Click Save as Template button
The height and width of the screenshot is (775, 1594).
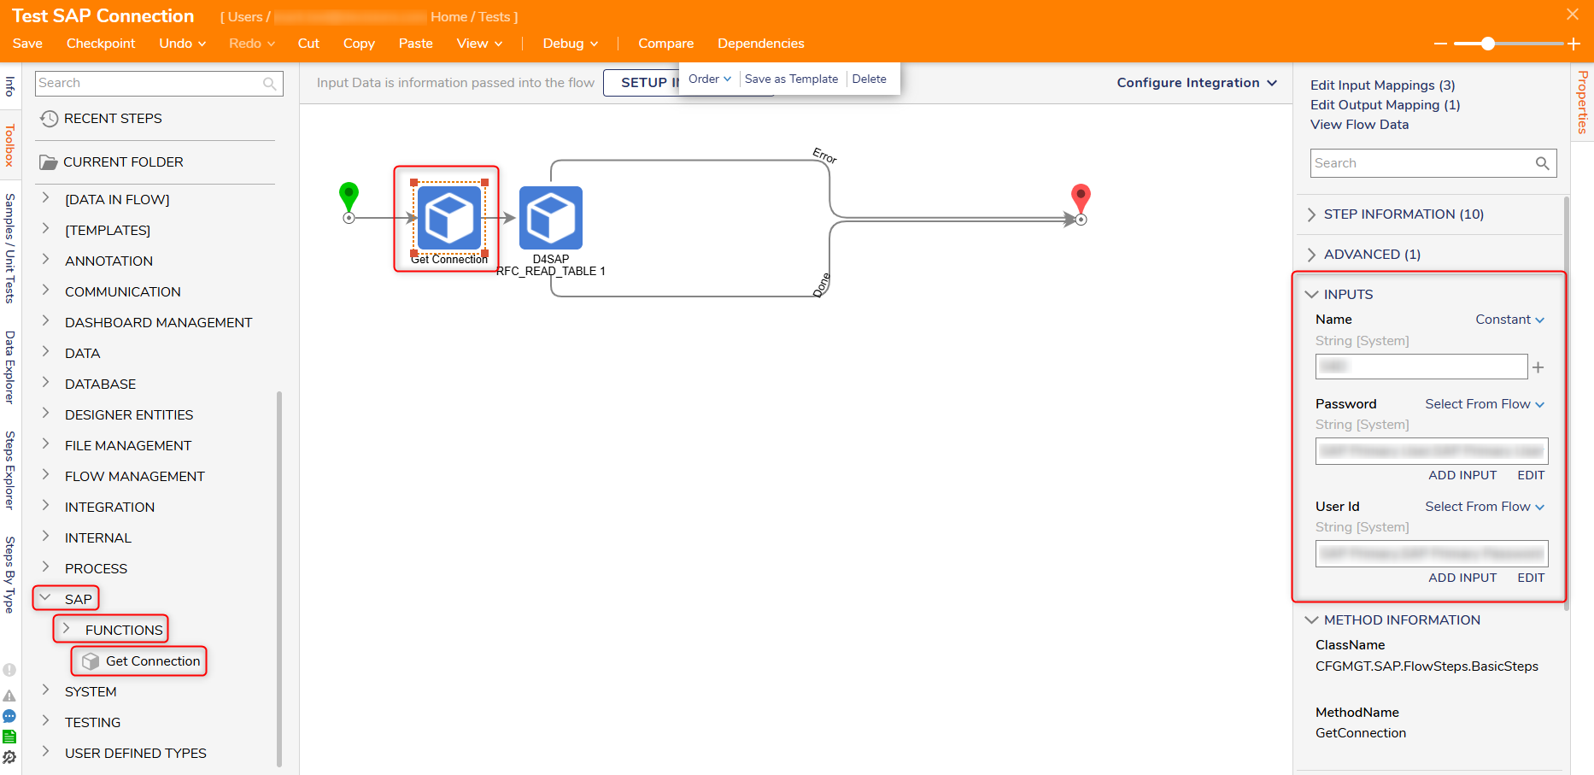(x=791, y=79)
